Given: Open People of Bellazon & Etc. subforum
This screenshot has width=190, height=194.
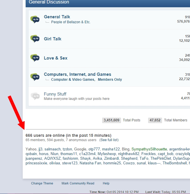Looking at the screenshot, I should pyautogui.click(x=71, y=22).
